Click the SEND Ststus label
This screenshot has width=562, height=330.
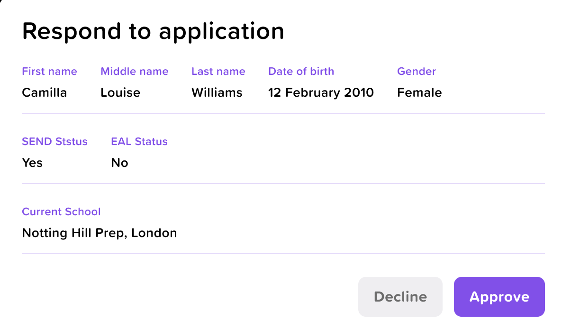click(54, 142)
